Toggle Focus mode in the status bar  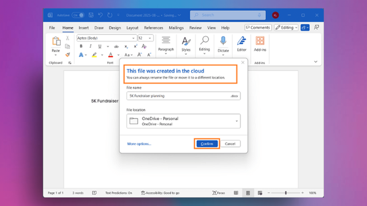click(x=218, y=193)
